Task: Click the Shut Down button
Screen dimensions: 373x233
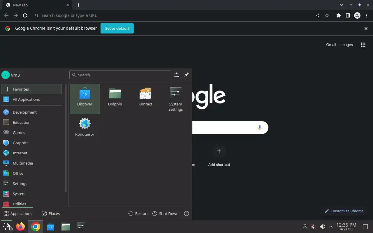Action: (x=165, y=213)
